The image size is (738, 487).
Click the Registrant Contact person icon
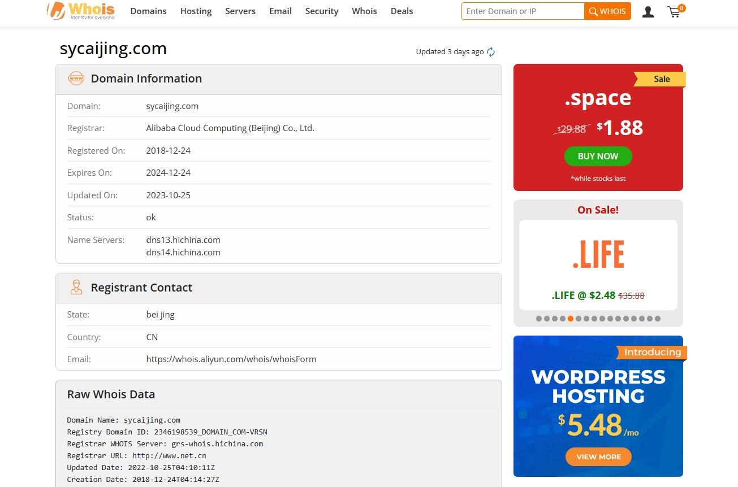(x=76, y=288)
